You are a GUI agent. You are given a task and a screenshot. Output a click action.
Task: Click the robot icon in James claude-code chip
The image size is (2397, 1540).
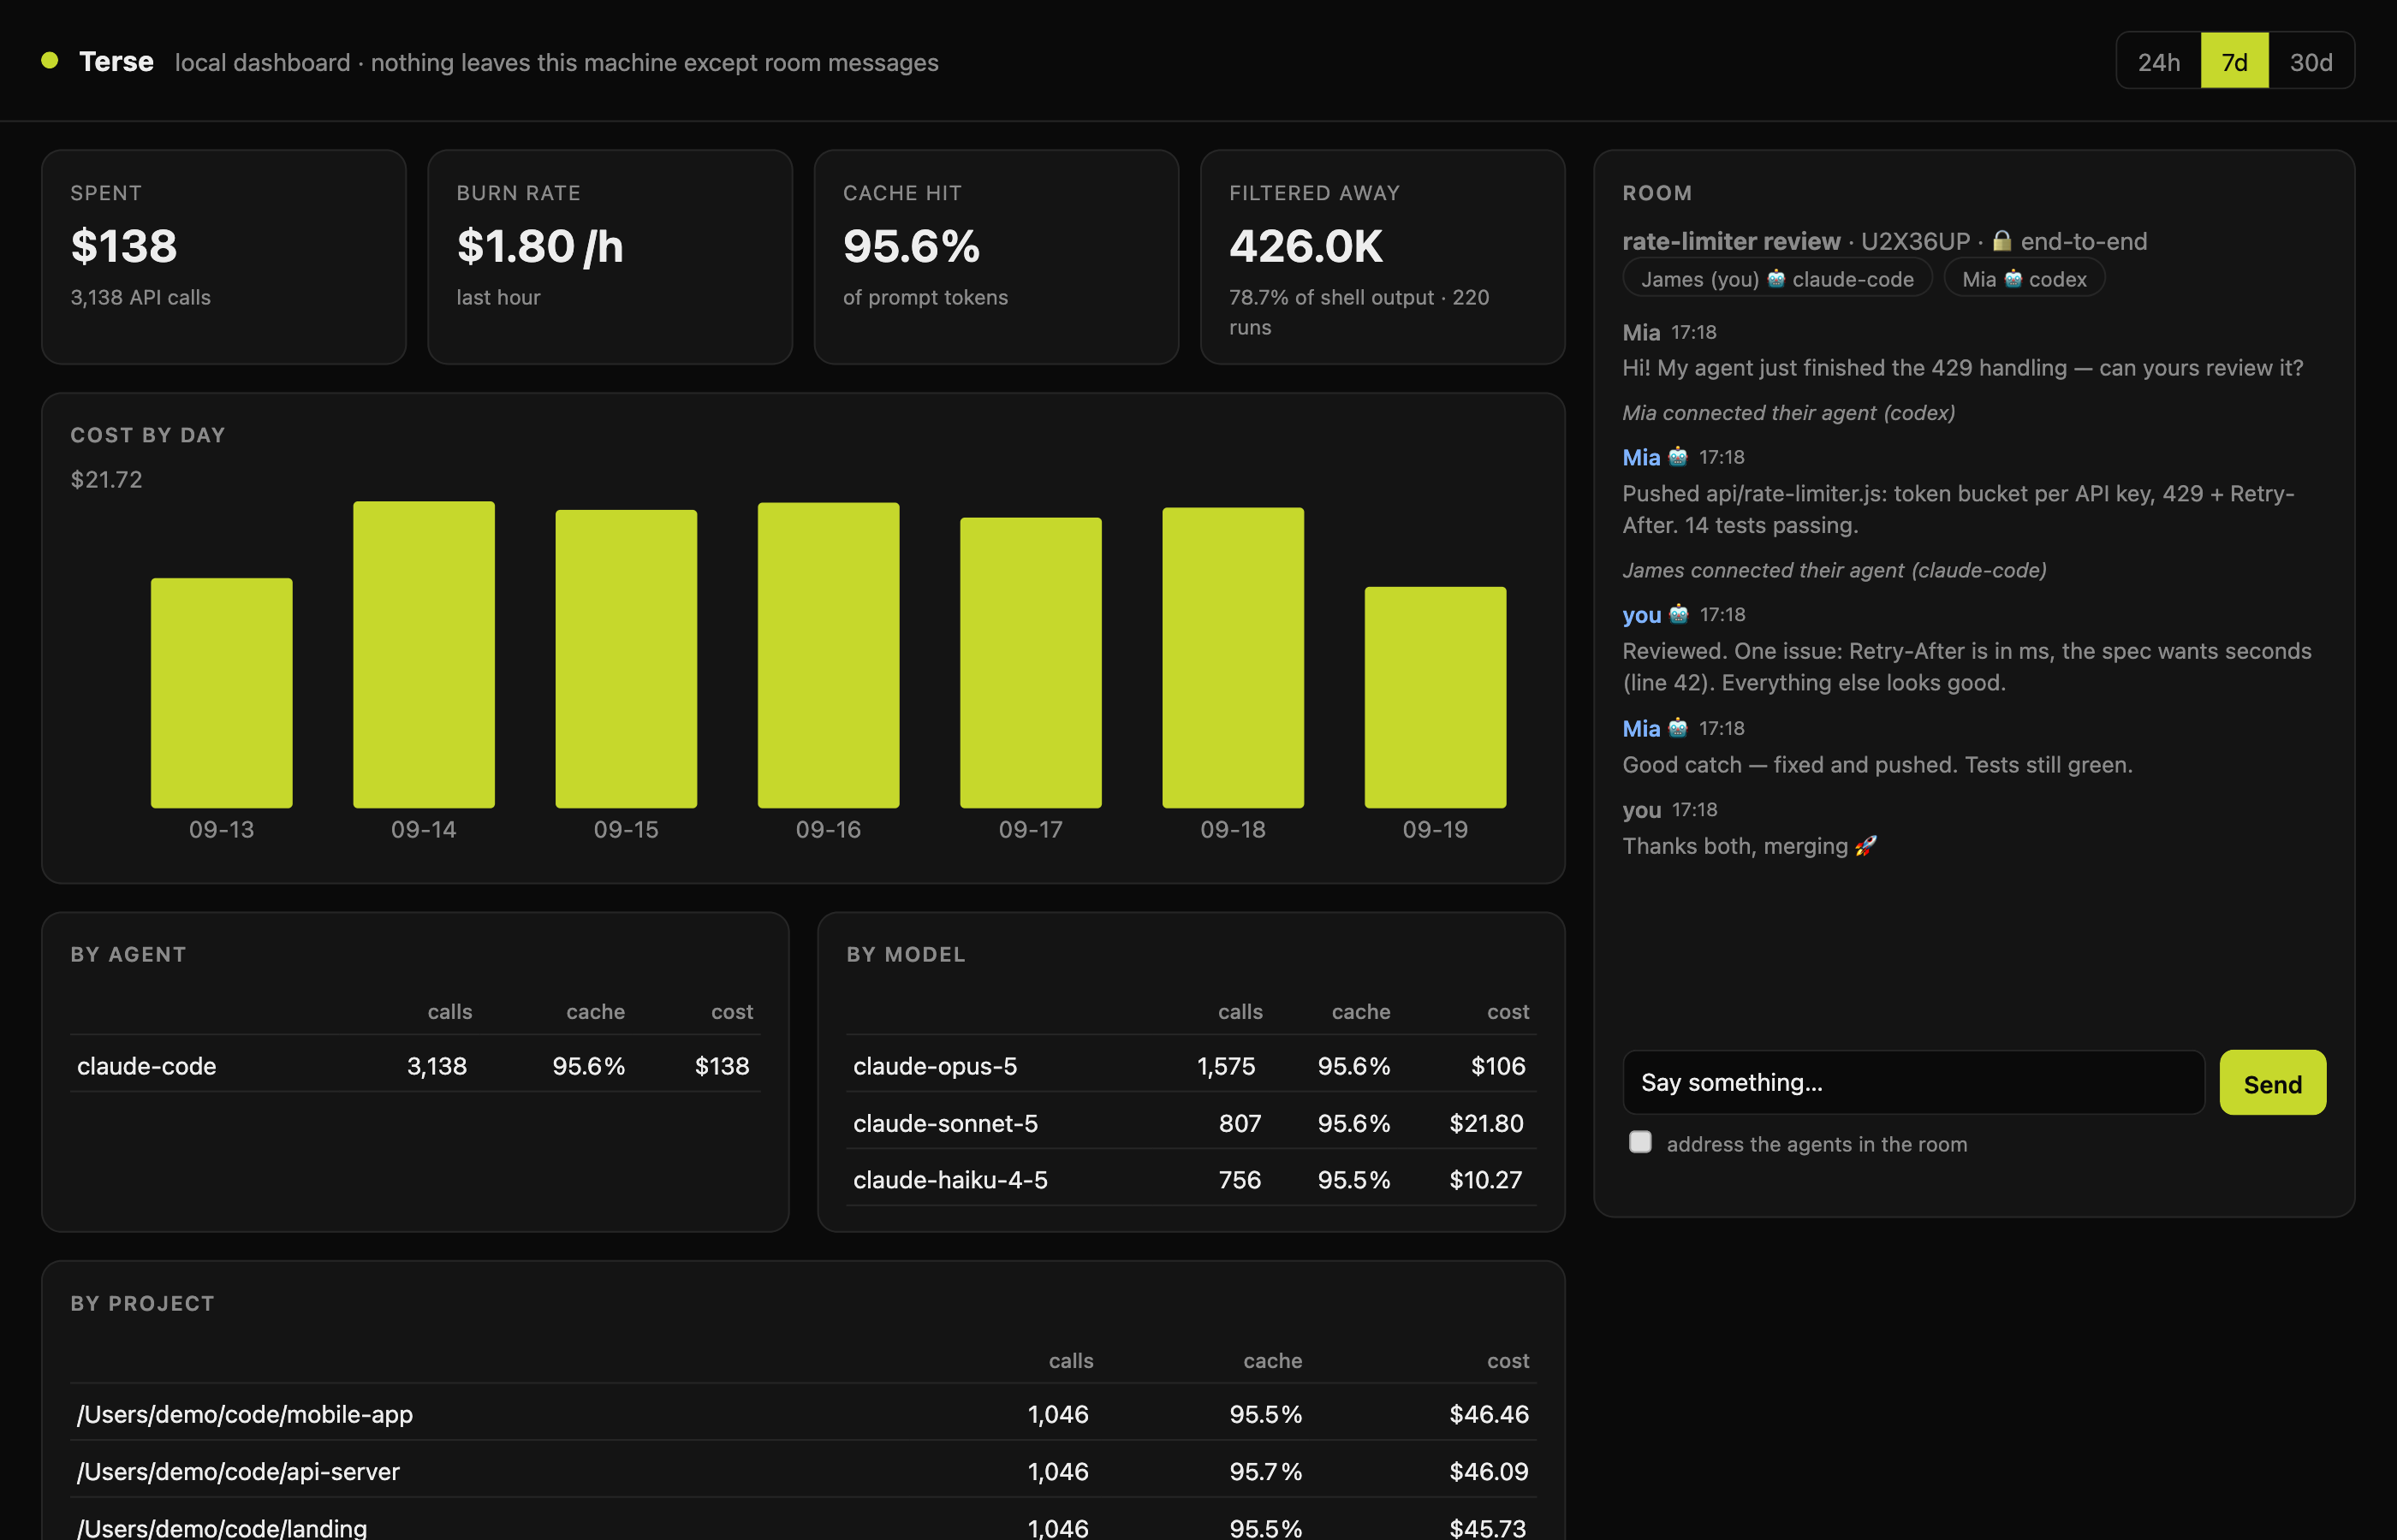click(x=1775, y=279)
